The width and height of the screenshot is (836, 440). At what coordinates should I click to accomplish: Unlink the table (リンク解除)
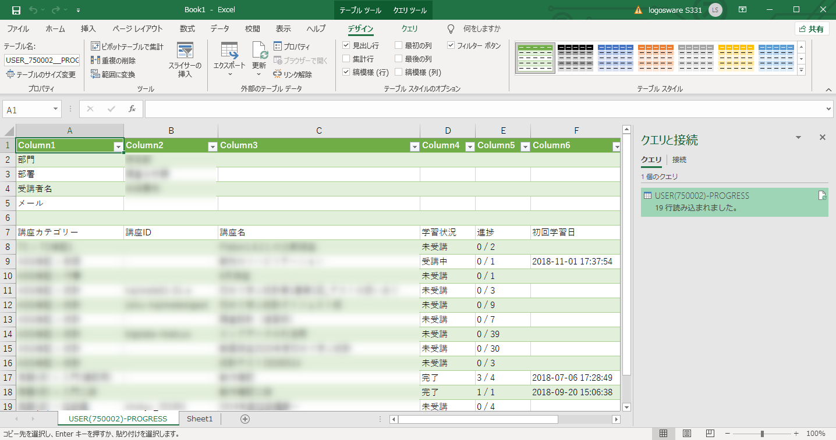coord(293,74)
